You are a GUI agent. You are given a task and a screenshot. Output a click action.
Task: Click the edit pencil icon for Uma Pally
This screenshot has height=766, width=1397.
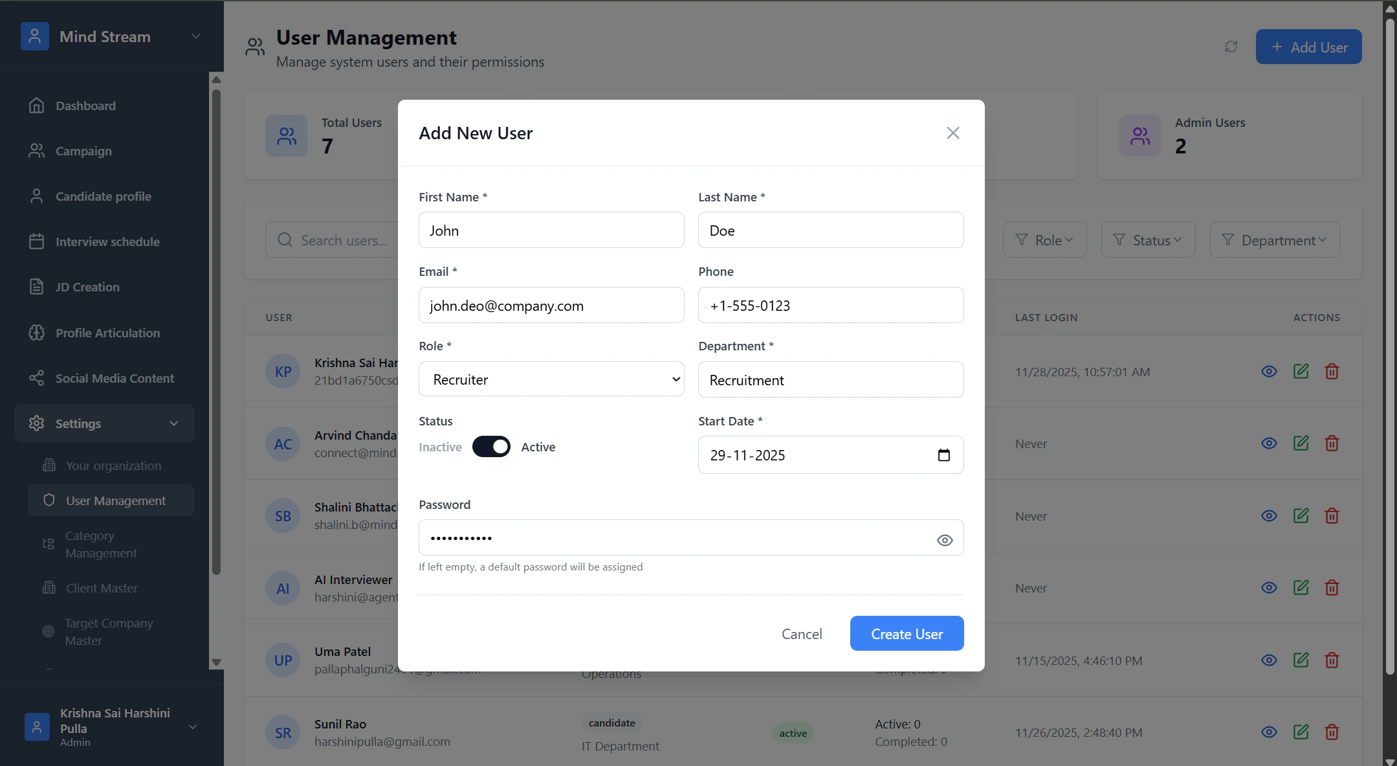coord(1301,660)
